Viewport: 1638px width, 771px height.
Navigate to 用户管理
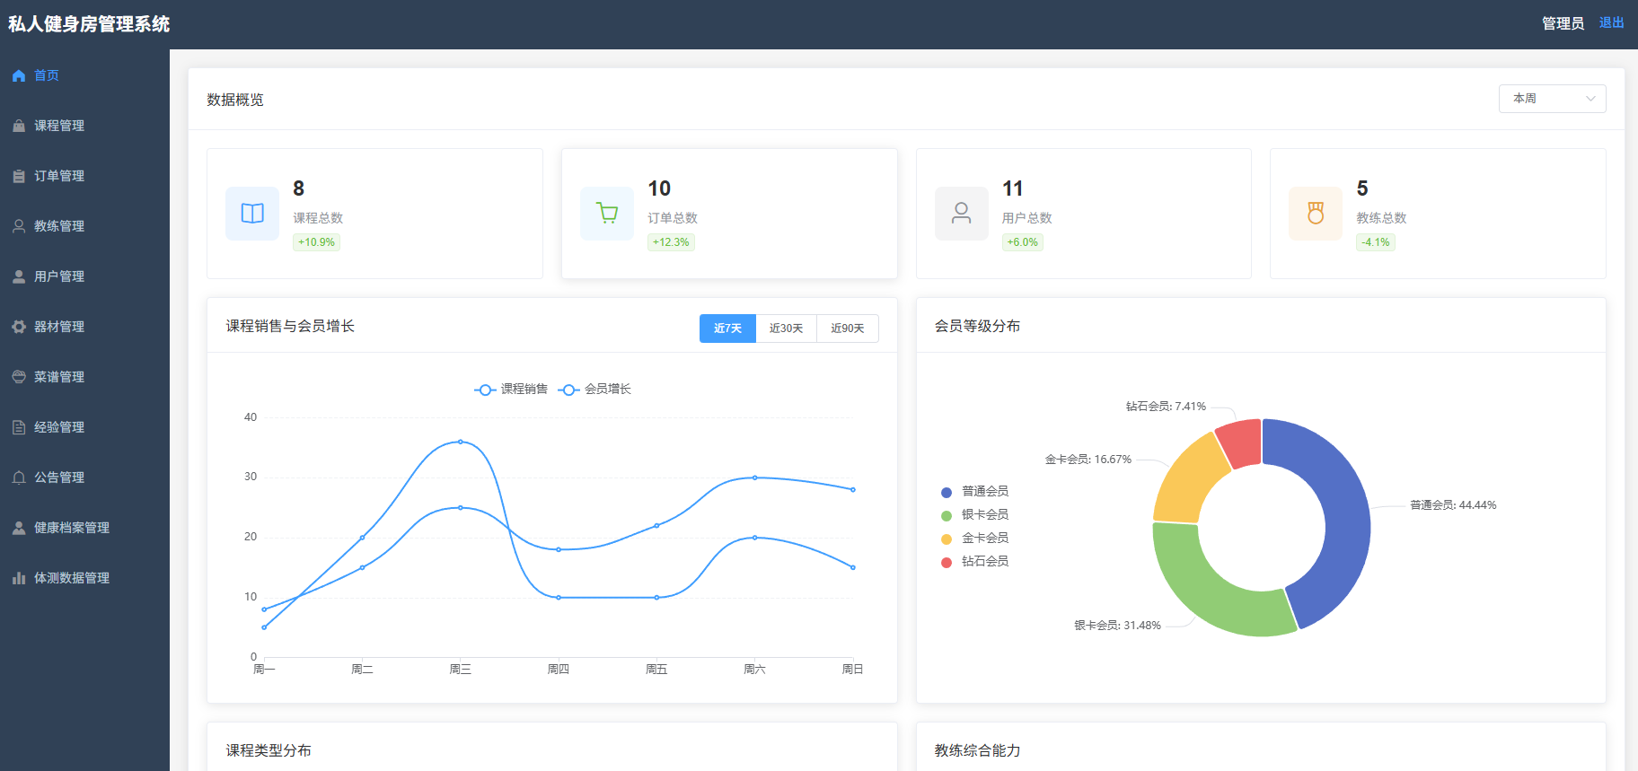point(84,276)
